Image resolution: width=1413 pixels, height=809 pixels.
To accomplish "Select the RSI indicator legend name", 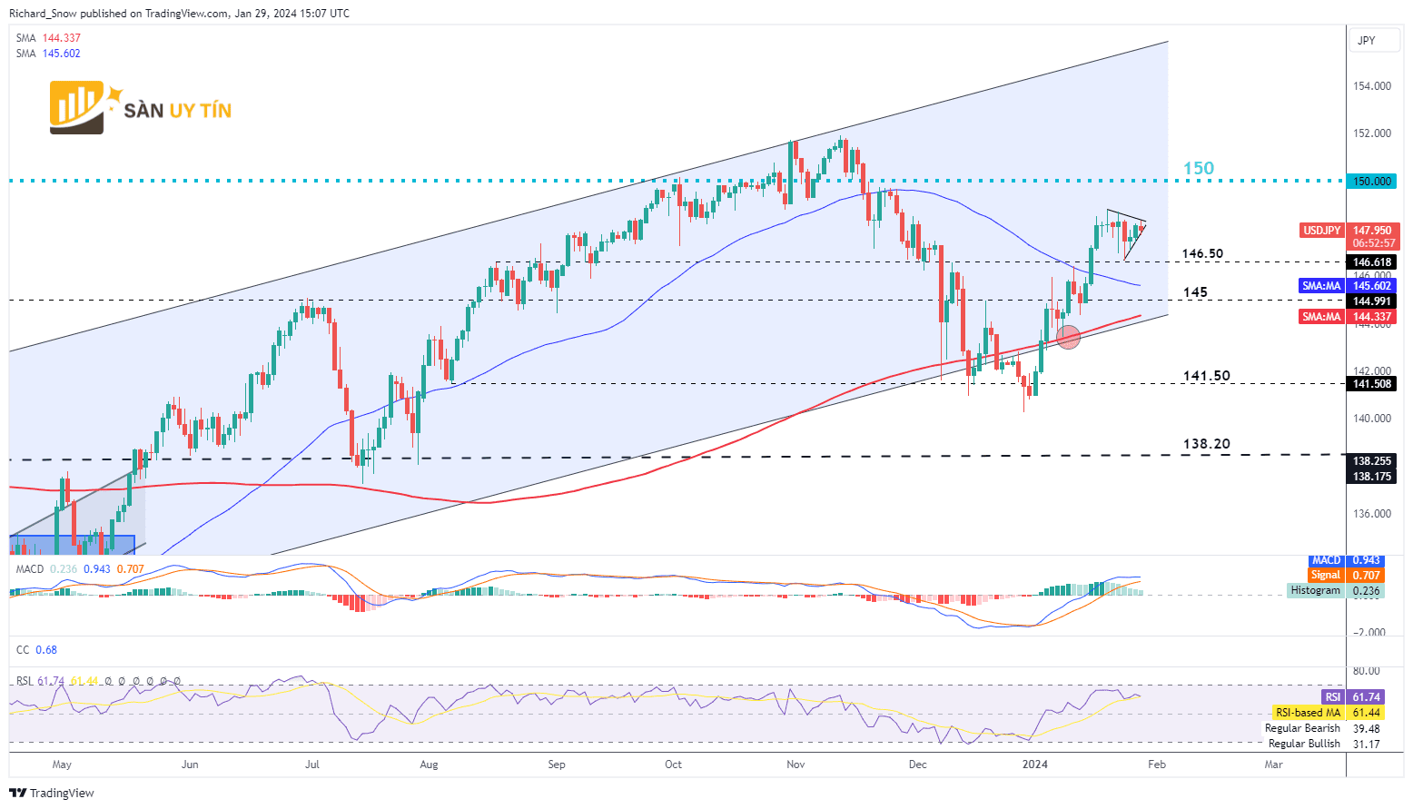I will (25, 681).
